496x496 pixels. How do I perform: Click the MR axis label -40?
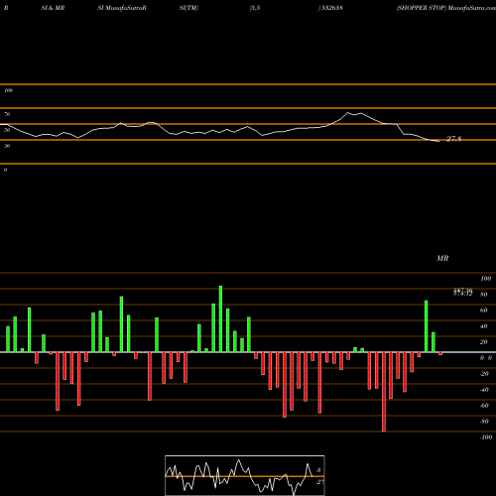click(x=484, y=390)
